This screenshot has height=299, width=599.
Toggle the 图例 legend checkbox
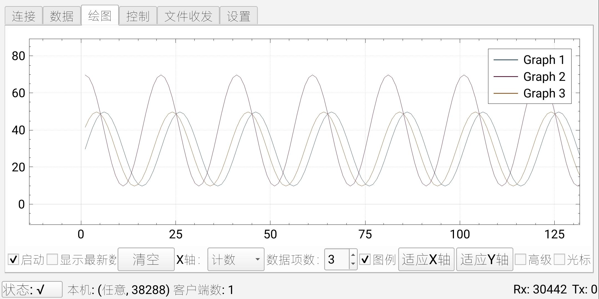click(365, 259)
